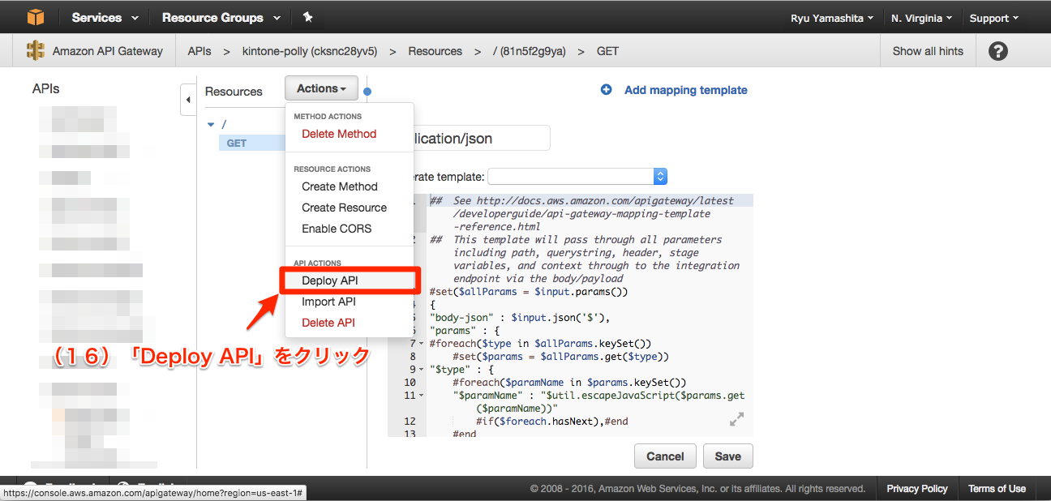Open the Show all hints link
Image resolution: width=1051 pixels, height=501 pixels.
tap(927, 50)
